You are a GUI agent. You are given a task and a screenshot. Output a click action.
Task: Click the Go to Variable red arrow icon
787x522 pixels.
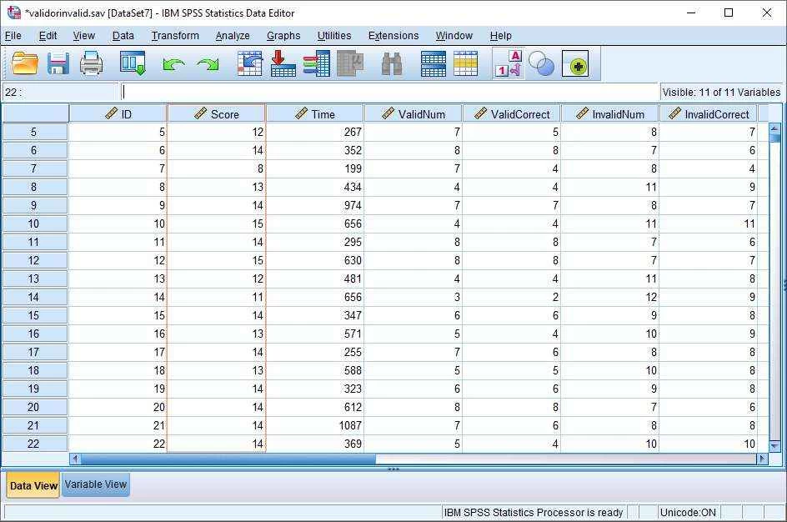coord(283,64)
